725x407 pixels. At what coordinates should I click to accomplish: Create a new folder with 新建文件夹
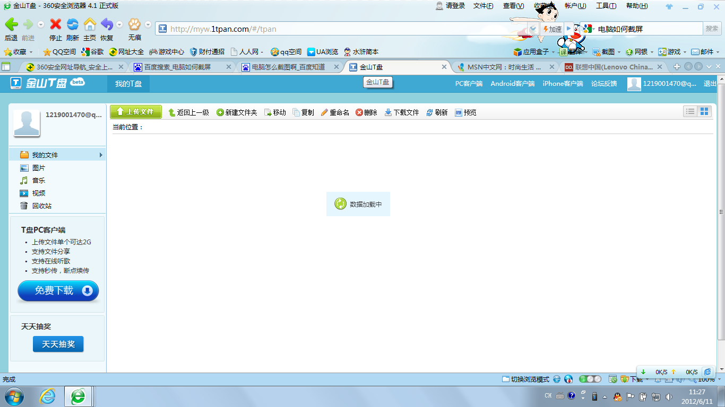(237, 112)
